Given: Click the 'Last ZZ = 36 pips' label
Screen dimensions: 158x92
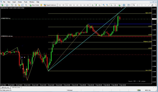Looking at the screenshot, I should click(137, 81).
